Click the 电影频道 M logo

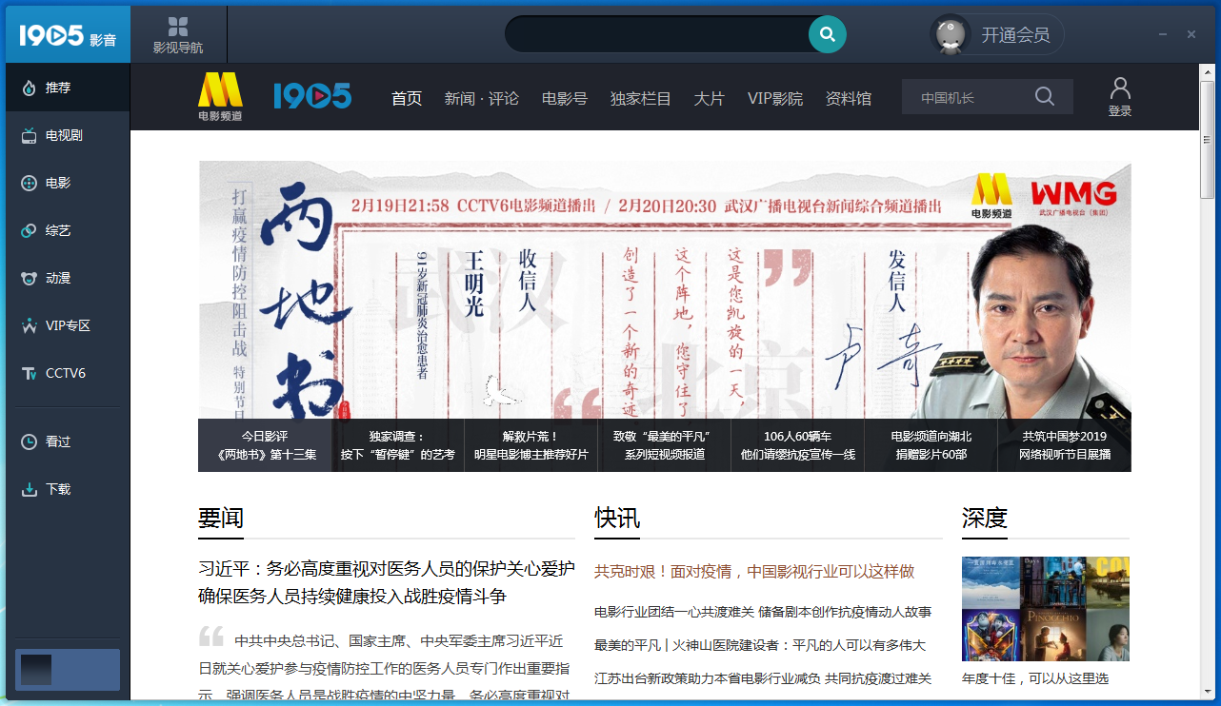220,96
